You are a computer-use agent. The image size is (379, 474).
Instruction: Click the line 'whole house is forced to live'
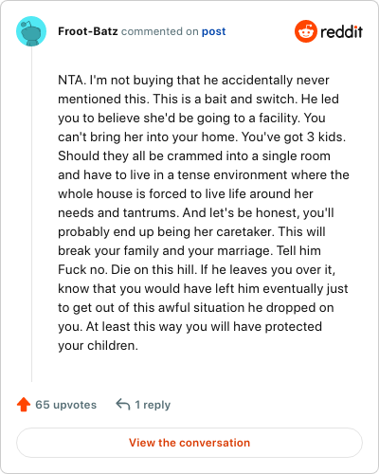pyautogui.click(x=186, y=193)
